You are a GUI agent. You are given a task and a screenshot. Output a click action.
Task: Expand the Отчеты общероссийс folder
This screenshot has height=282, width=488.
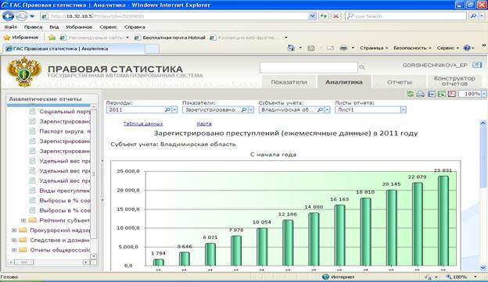tap(14, 250)
